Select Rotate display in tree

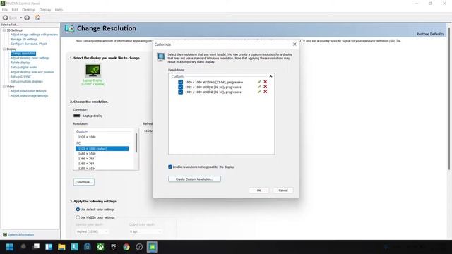pos(20,63)
